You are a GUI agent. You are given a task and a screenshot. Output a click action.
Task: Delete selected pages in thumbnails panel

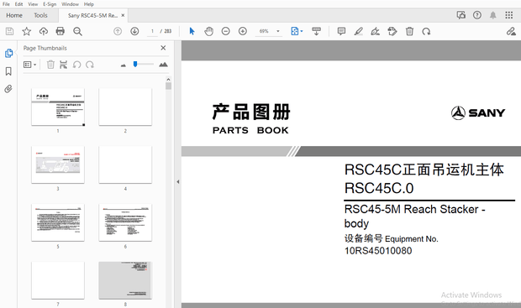click(50, 65)
